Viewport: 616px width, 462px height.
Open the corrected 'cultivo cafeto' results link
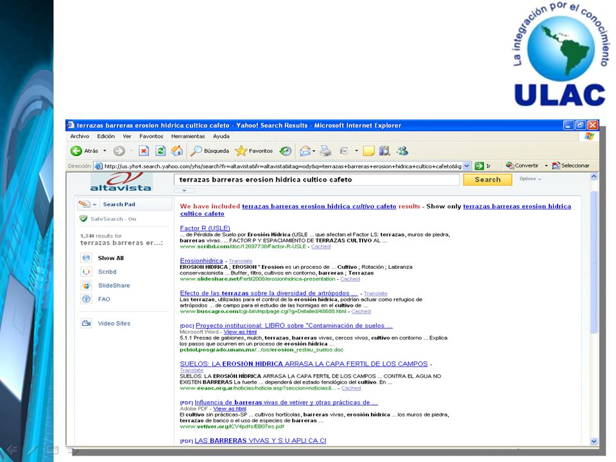(x=319, y=206)
